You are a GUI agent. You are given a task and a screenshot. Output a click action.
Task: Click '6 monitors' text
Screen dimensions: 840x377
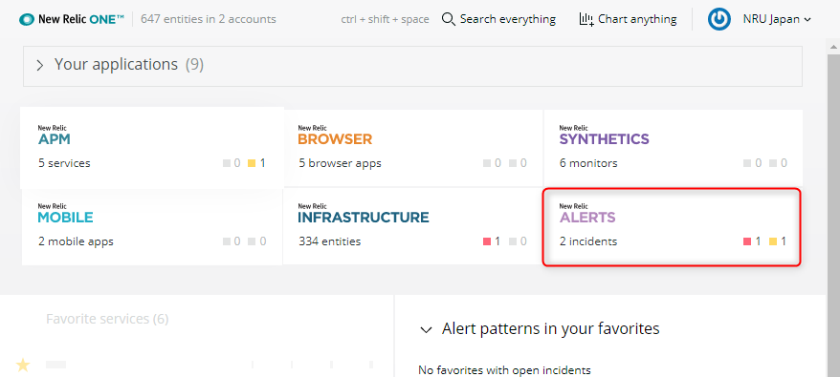588,163
